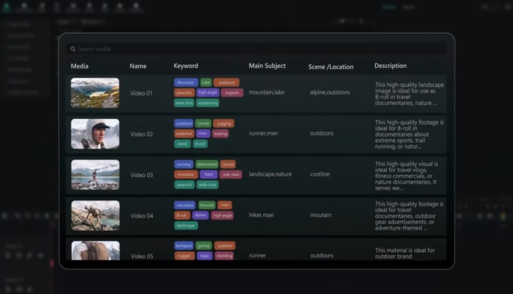Select the moutain location cell for Video 04
This screenshot has height=294, width=513.
point(321,215)
